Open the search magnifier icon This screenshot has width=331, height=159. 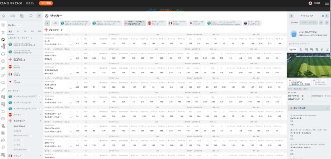[x=31, y=16]
